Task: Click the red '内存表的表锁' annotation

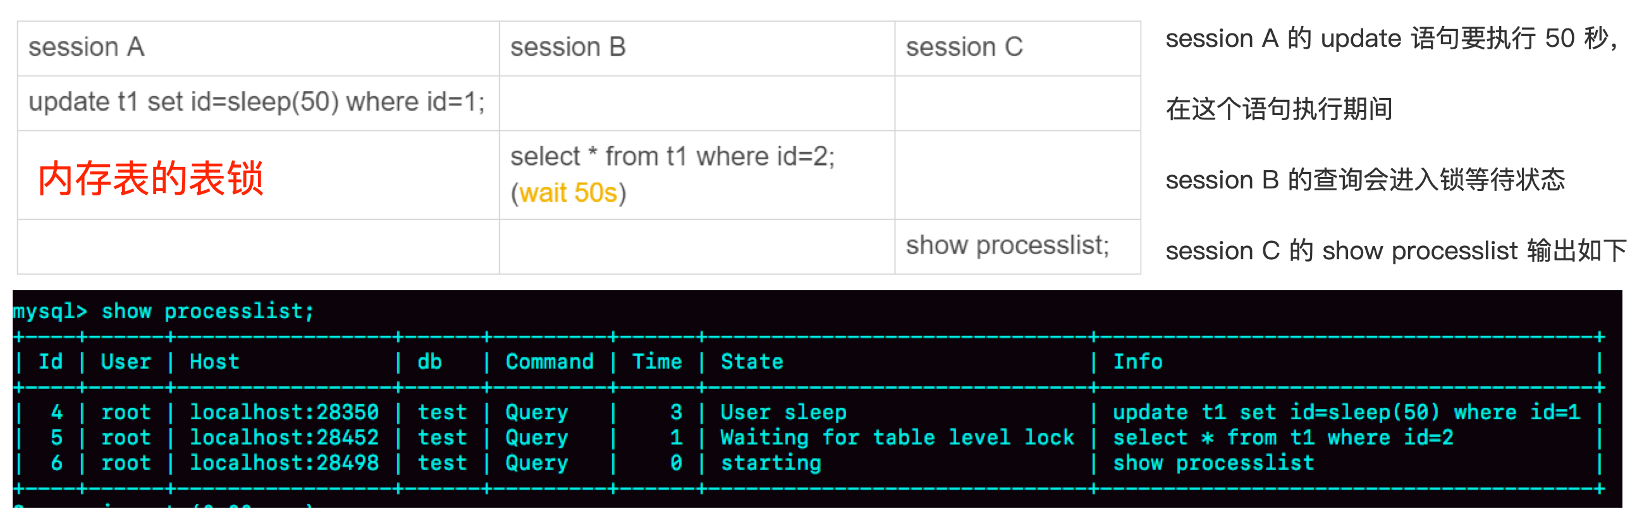Action: pos(150,178)
